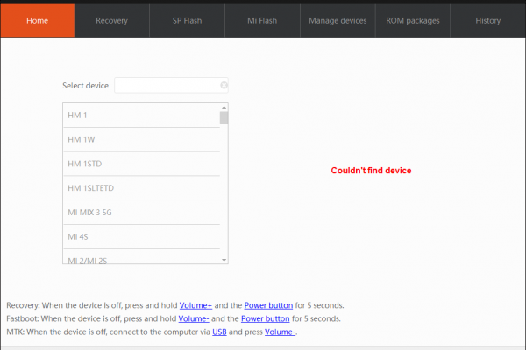Click Power button link in Fastboot line
Image resolution: width=526 pixels, height=350 pixels.
266,318
